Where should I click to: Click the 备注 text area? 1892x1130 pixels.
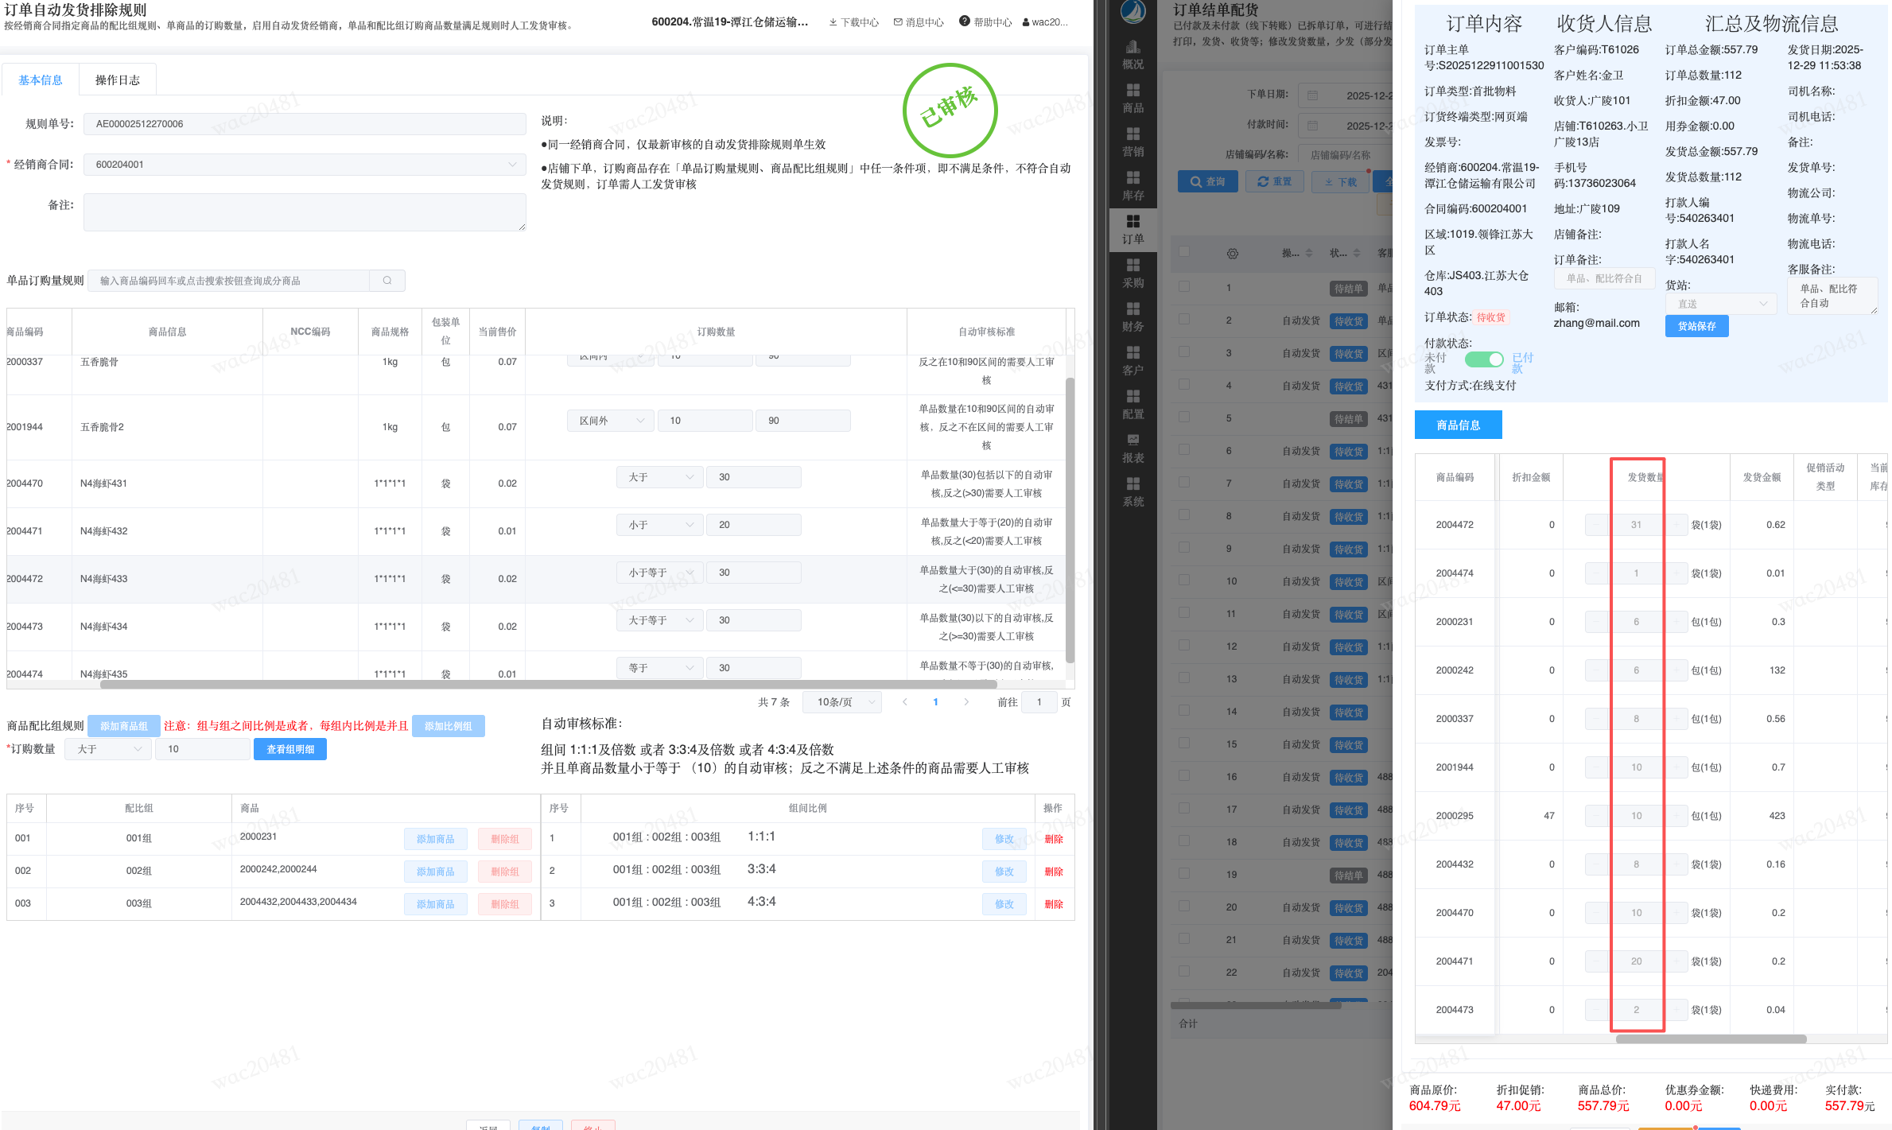pyautogui.click(x=305, y=212)
